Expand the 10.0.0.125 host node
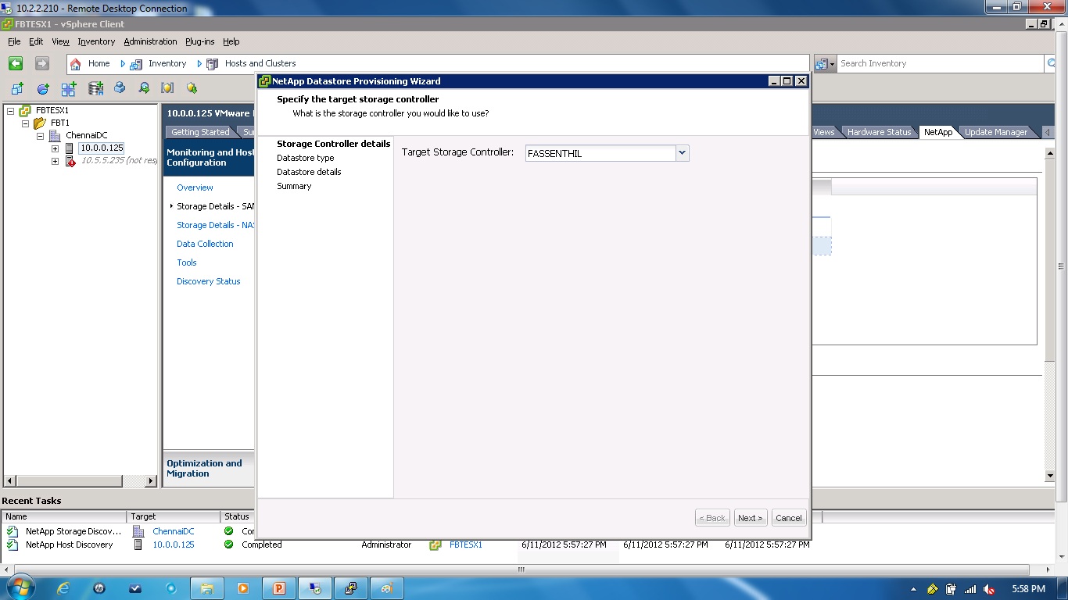The image size is (1068, 600). 53,148
